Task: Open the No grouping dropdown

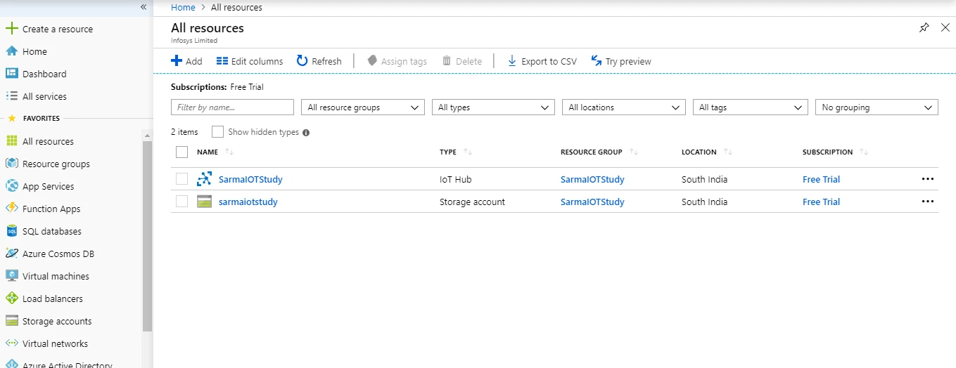Action: click(x=877, y=107)
